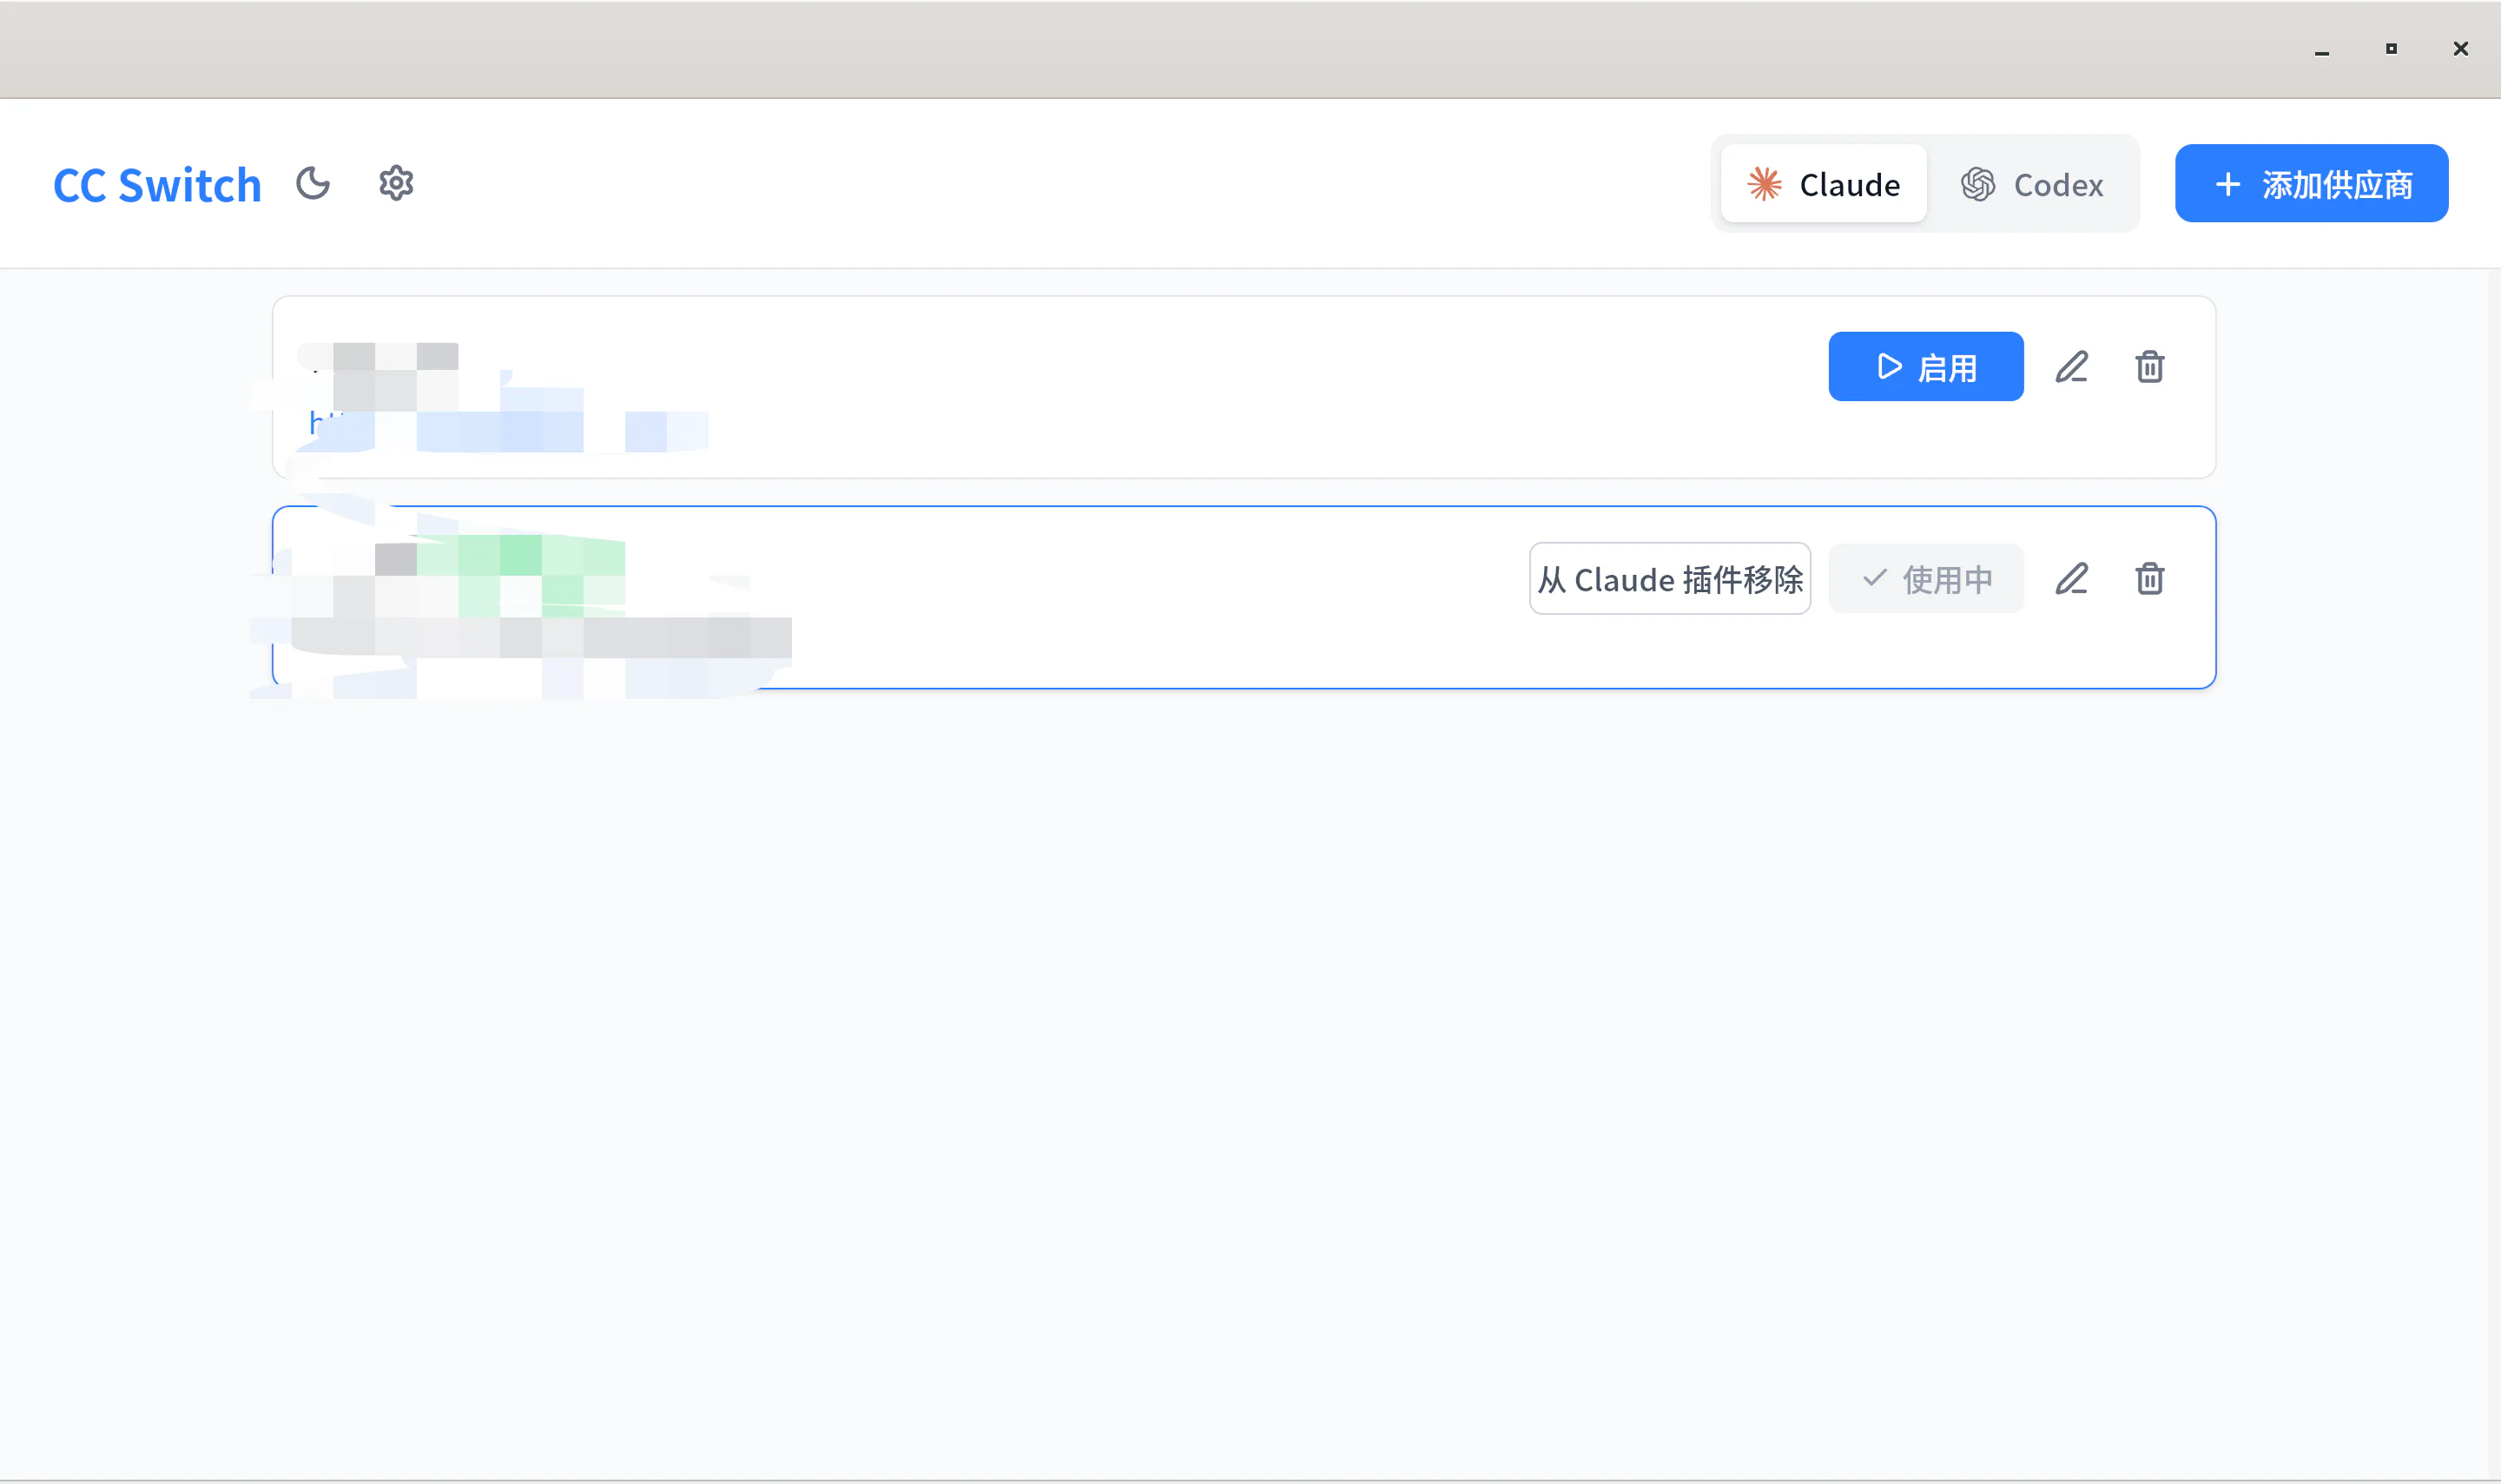
Task: Delete the in-use provider via the trash icon
Action: pyautogui.click(x=2149, y=579)
